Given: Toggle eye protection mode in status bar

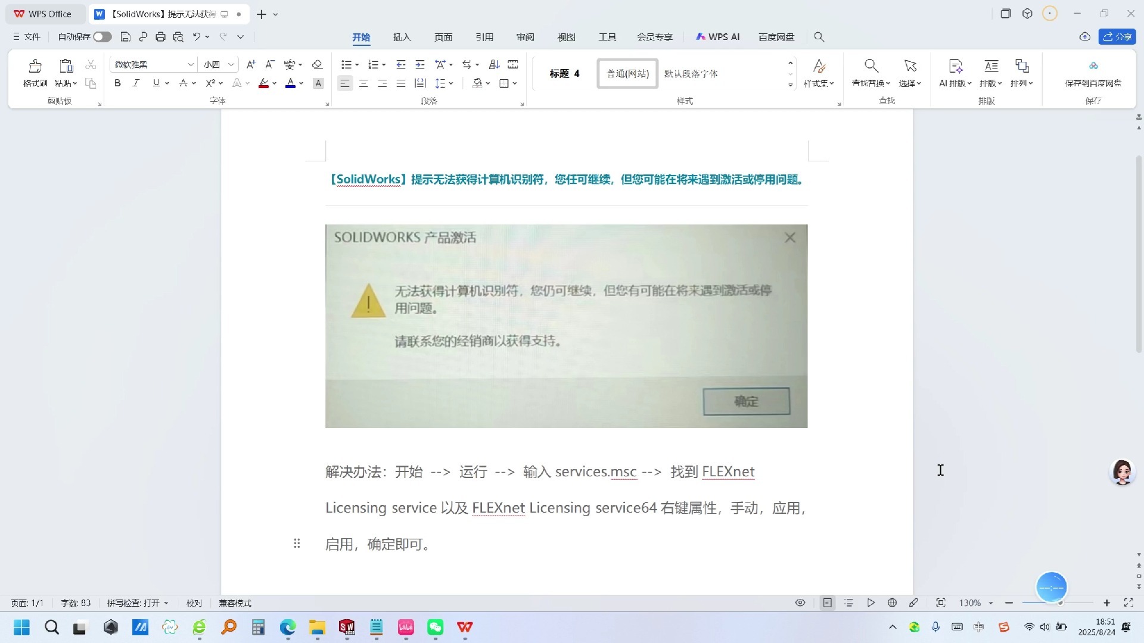Looking at the screenshot, I should tap(800, 603).
